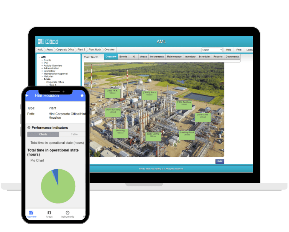Open the English language dropdown
This screenshot has height=232, width=289.
coord(212,50)
